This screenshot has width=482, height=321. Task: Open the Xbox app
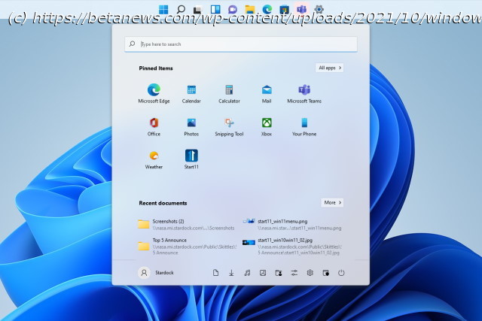(x=267, y=126)
